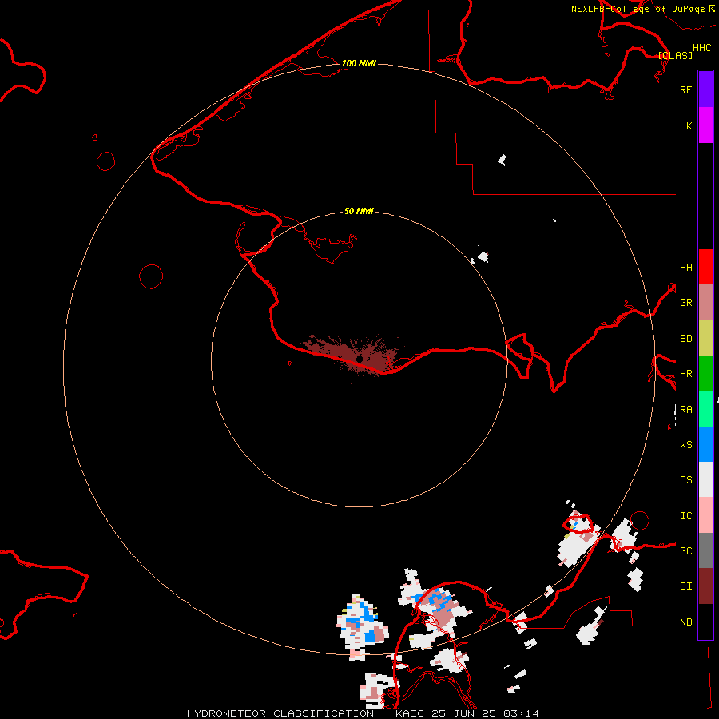Click the DS white legend swatch
This screenshot has width=719, height=719.
tap(705, 479)
